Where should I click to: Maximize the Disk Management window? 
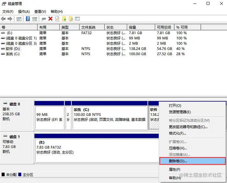pyautogui.click(x=208, y=4)
